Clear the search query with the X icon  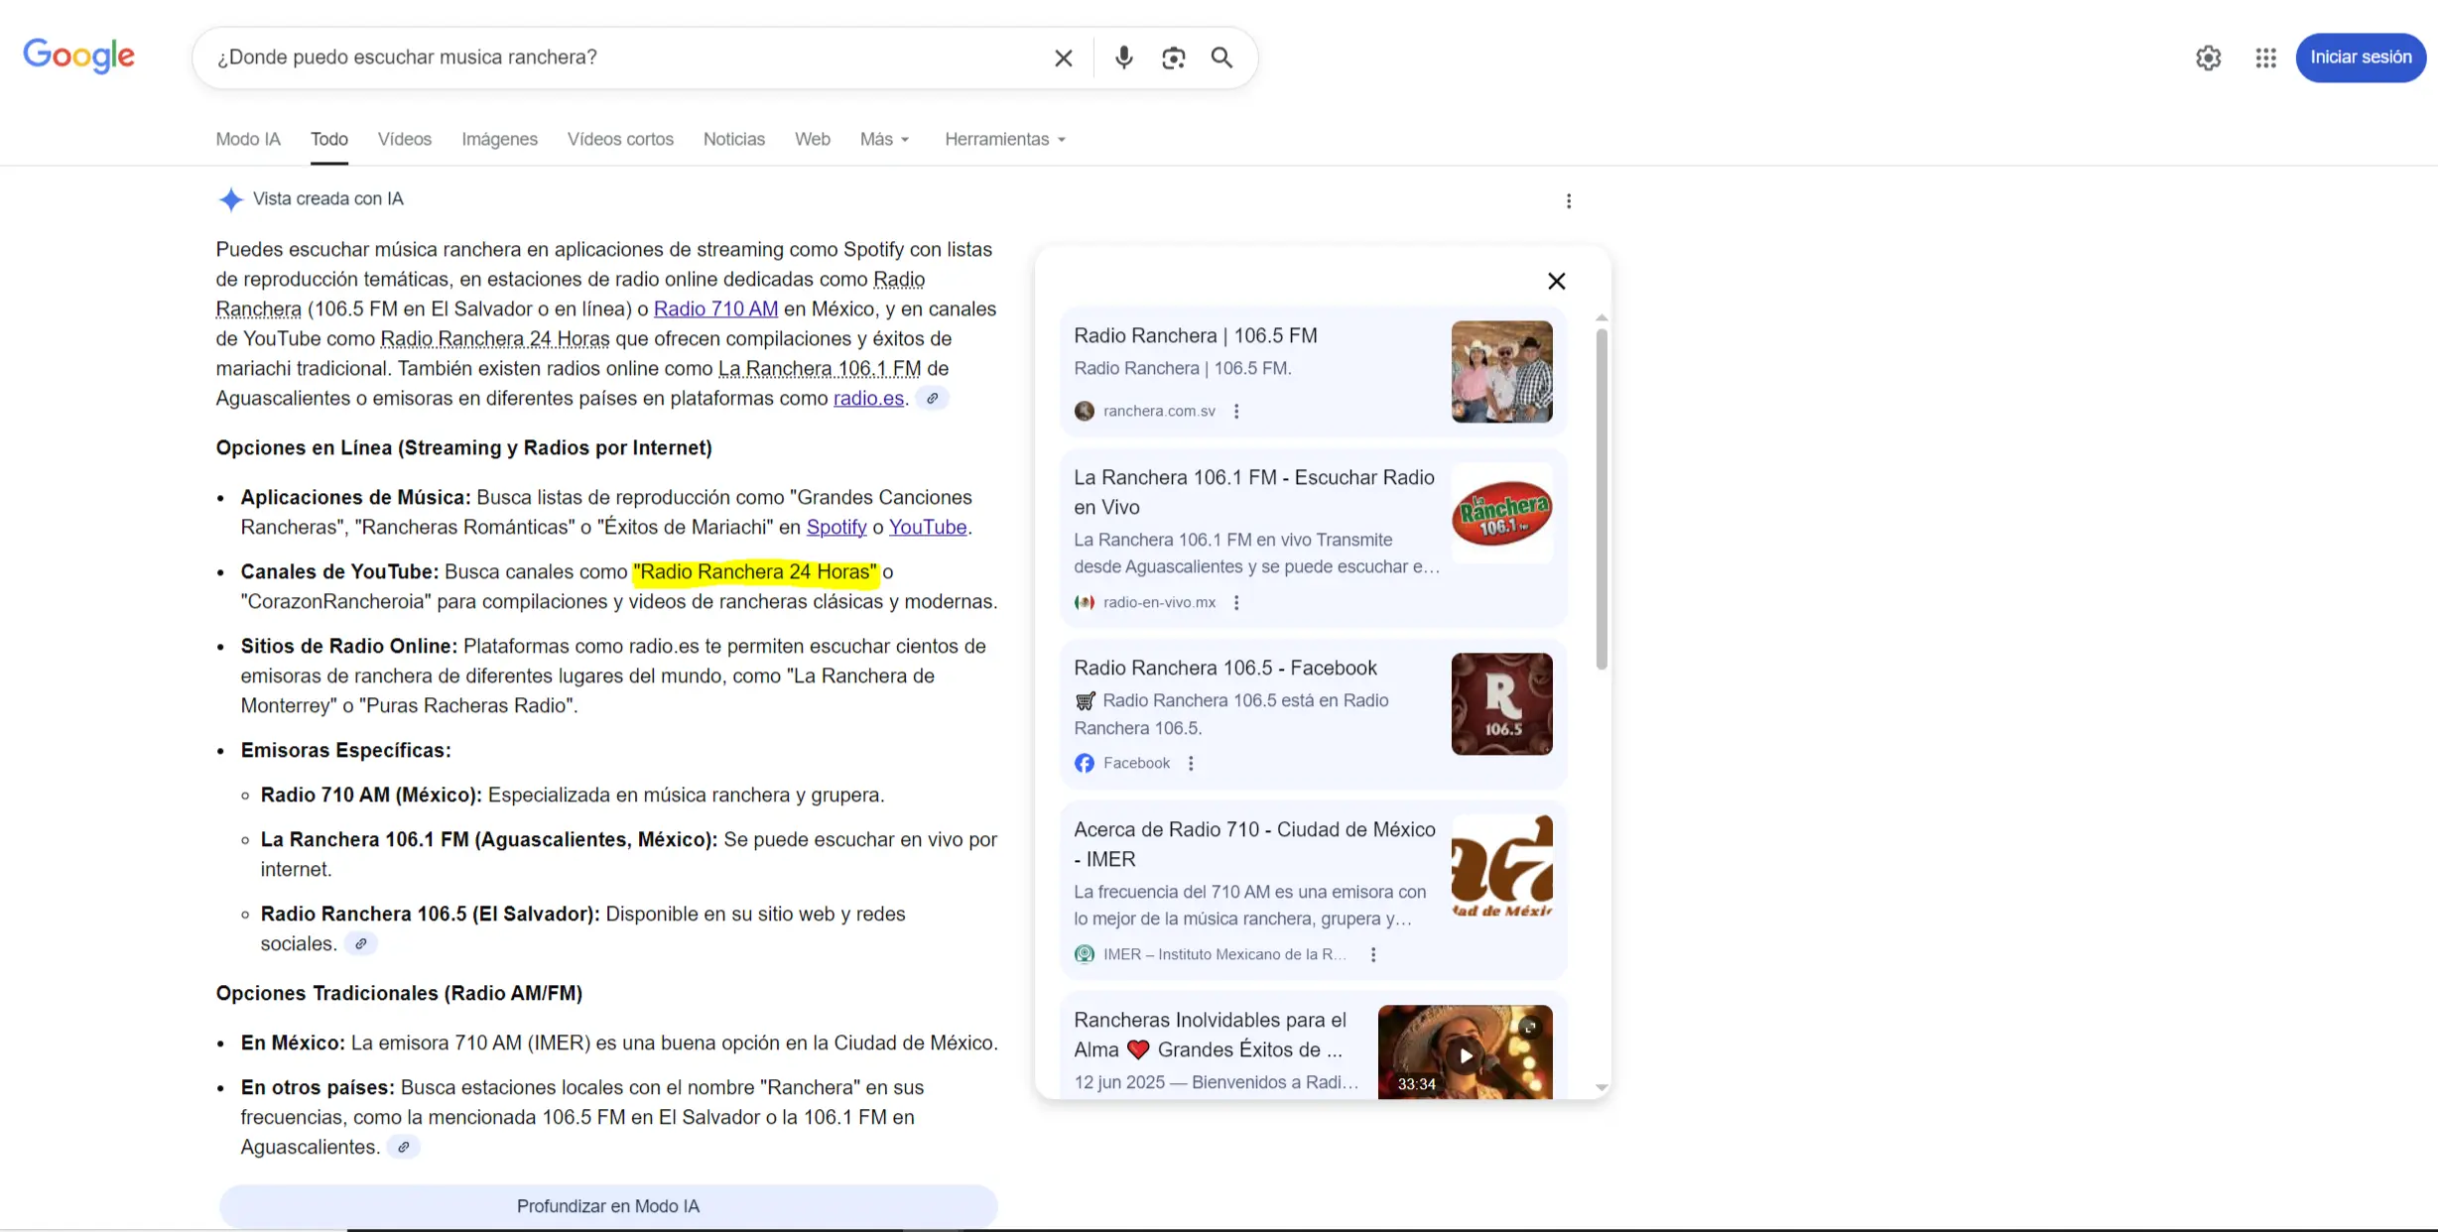[x=1063, y=58]
